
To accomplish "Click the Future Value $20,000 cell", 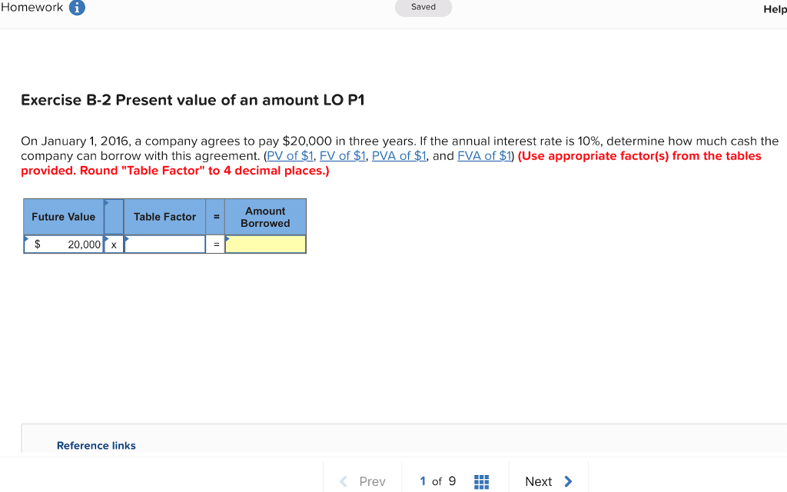I will pos(65,244).
